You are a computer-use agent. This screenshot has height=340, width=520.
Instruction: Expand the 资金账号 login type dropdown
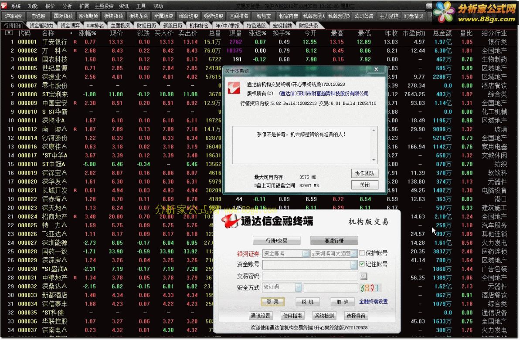pyautogui.click(x=306, y=253)
